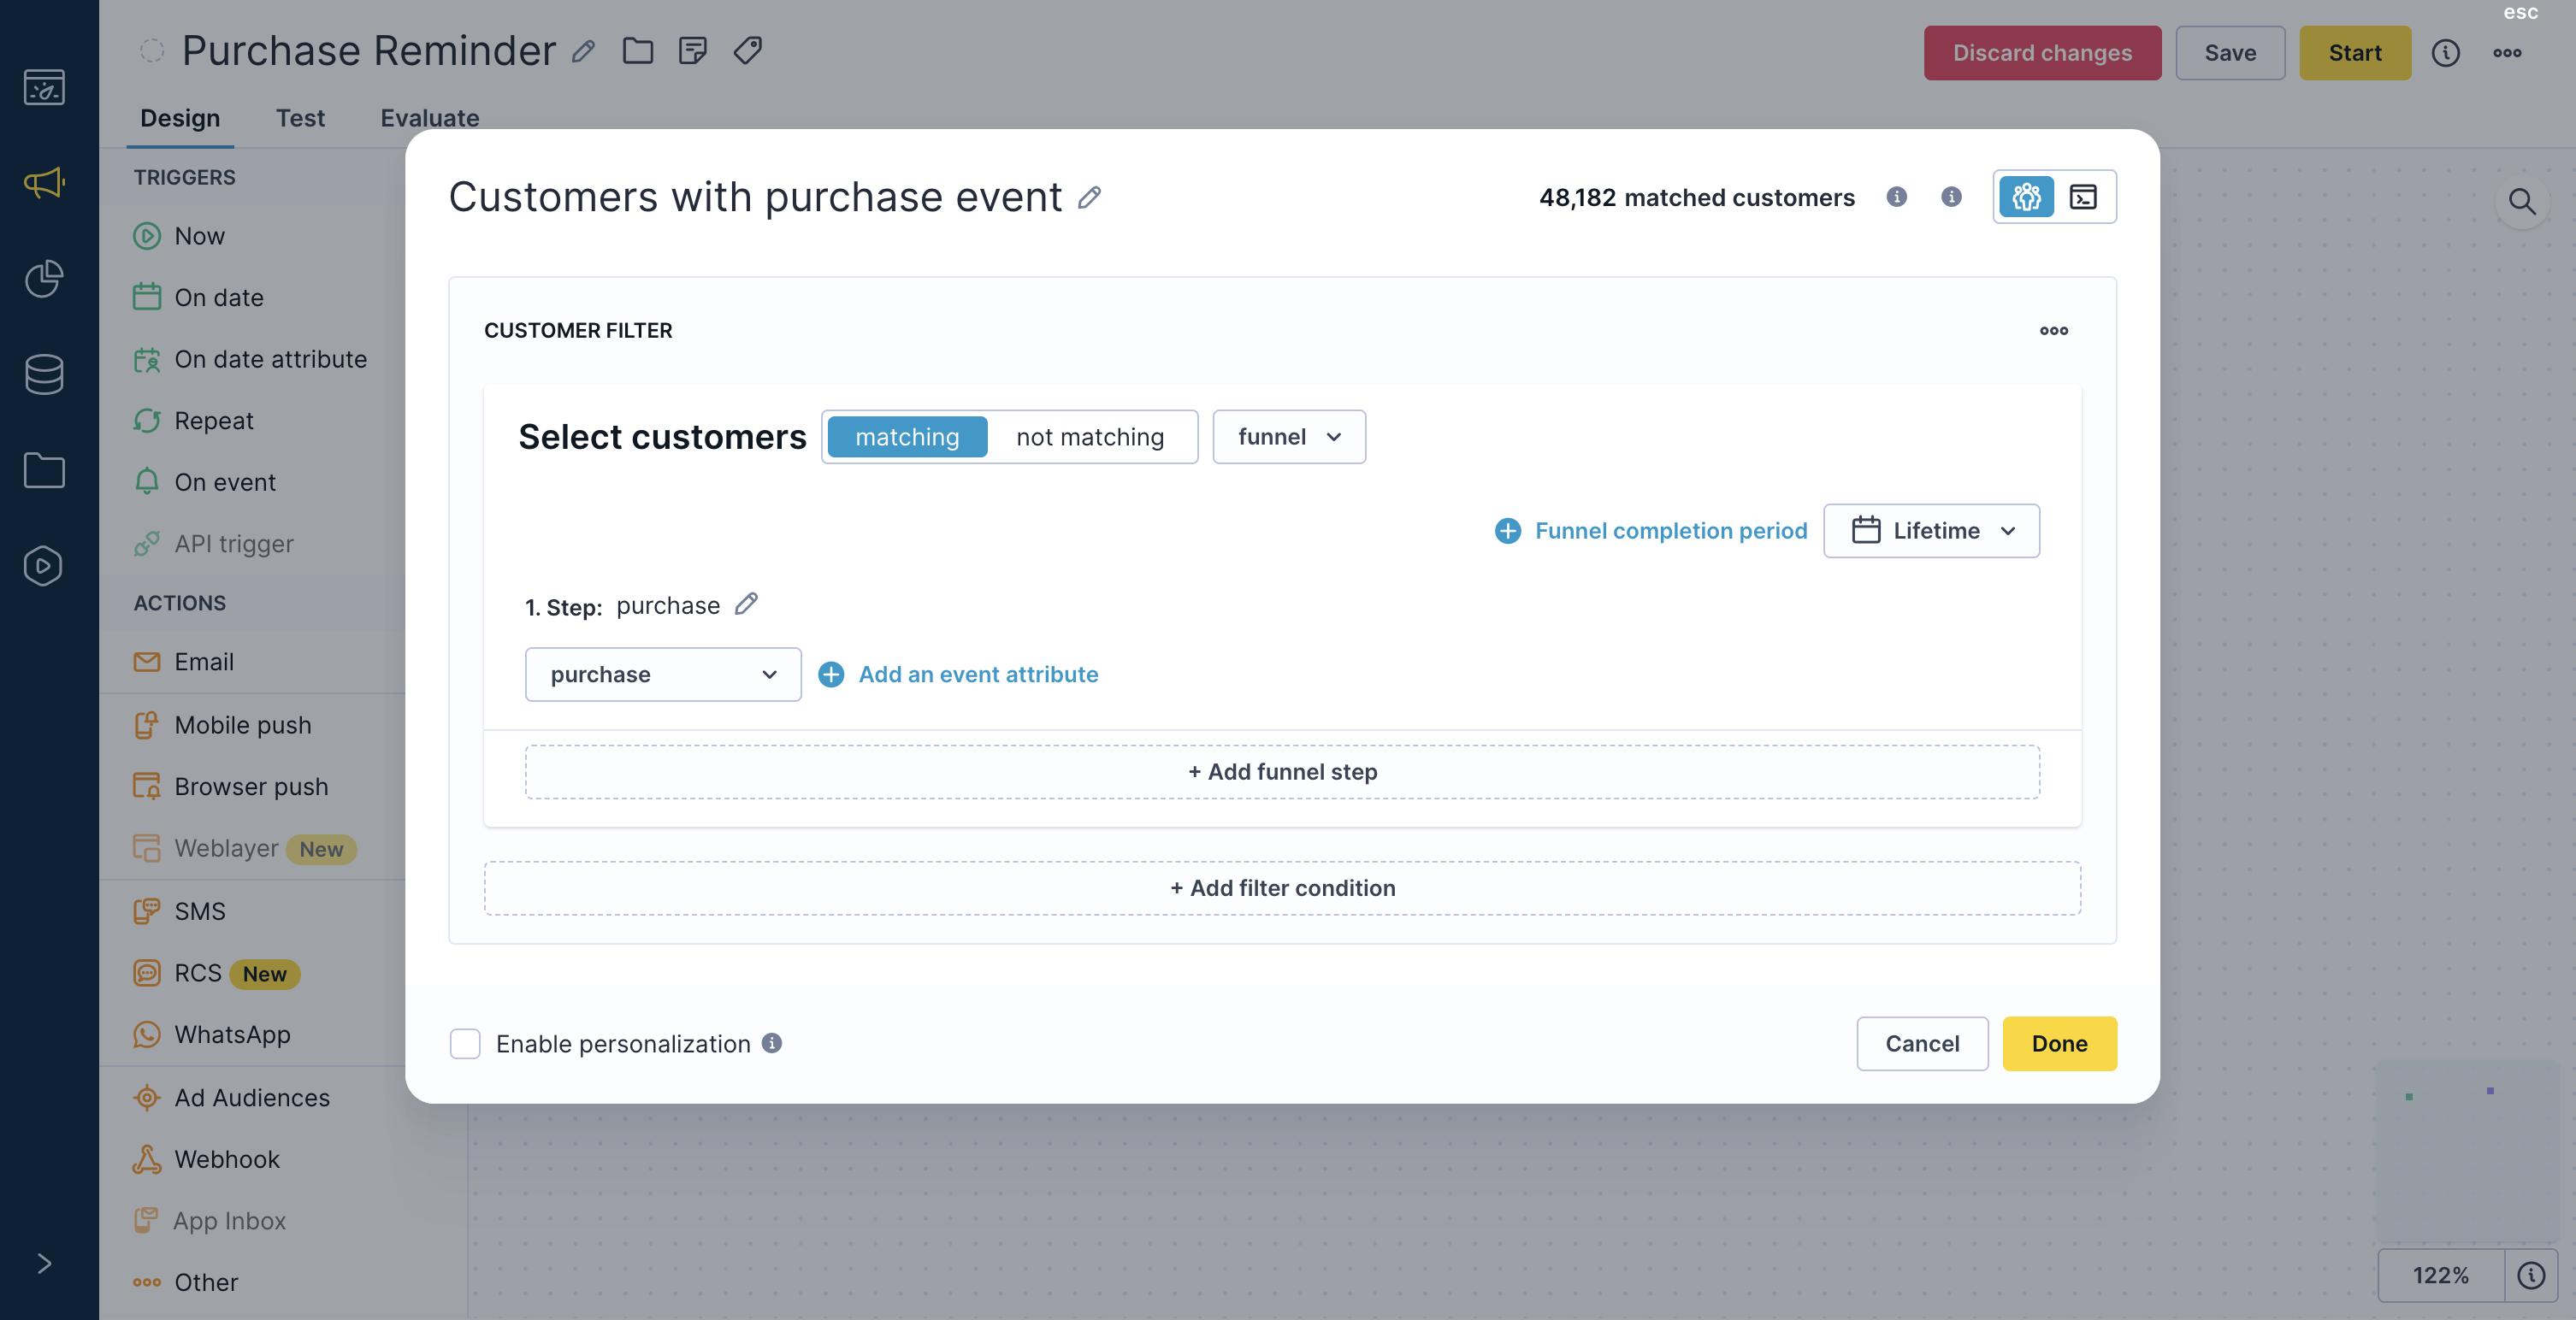2576x1320 pixels.
Task: Switch to the customer filter visual view icon
Action: (x=2026, y=197)
